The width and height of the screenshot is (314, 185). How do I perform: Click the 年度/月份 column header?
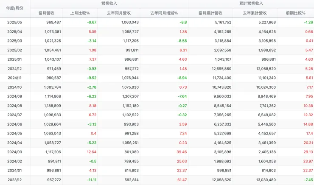point(14,8)
